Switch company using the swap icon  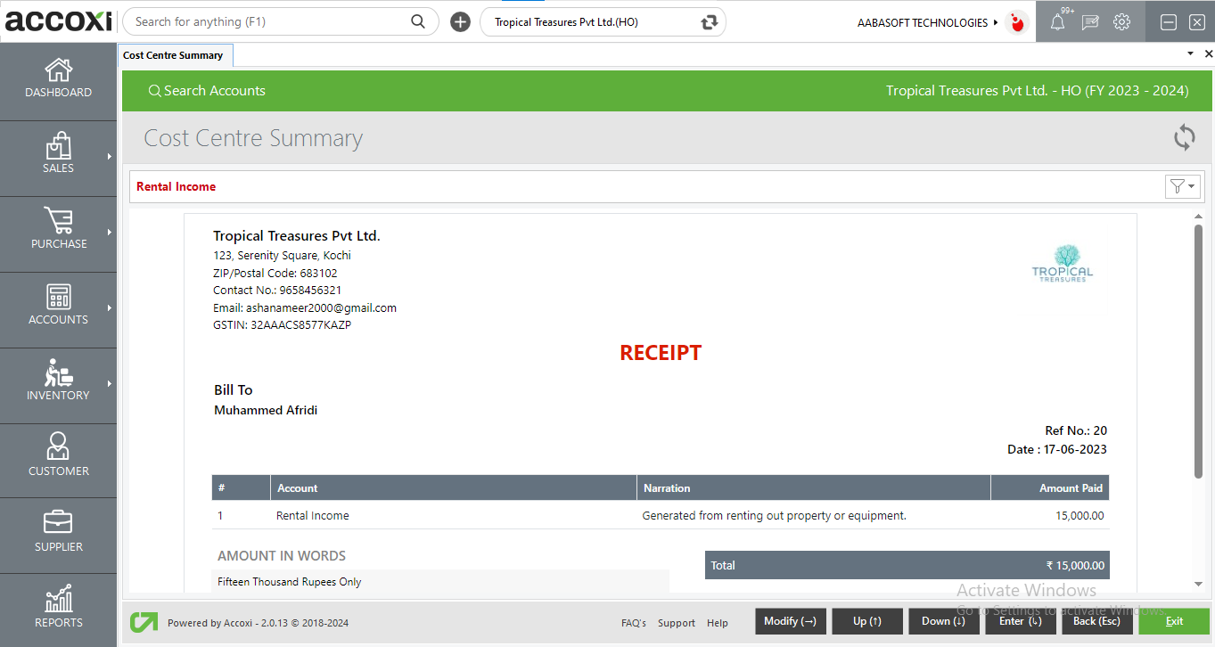[707, 21]
